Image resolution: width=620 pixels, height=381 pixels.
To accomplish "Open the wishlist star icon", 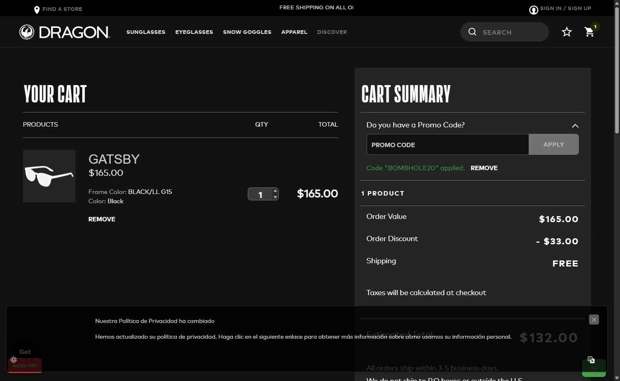I will [566, 32].
